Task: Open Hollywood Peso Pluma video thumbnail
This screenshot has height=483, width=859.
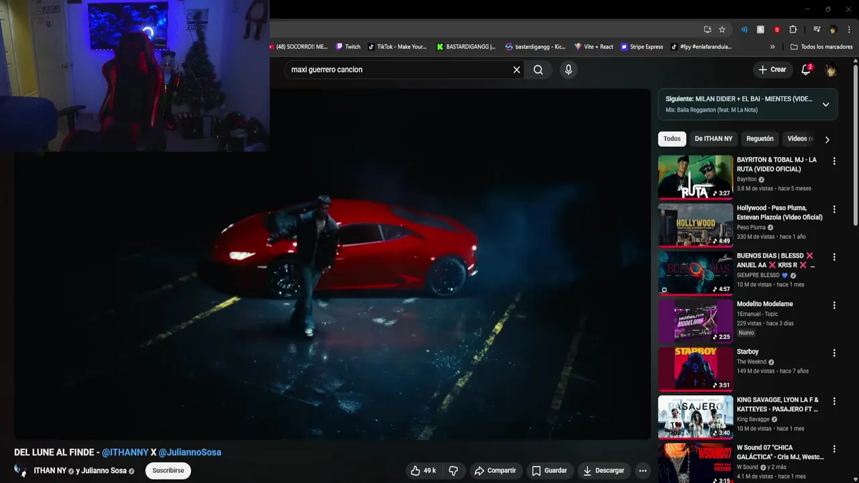Action: 695,225
